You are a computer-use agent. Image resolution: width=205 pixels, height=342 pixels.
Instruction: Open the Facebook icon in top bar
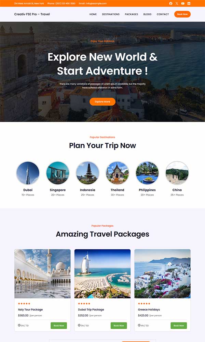171,3
